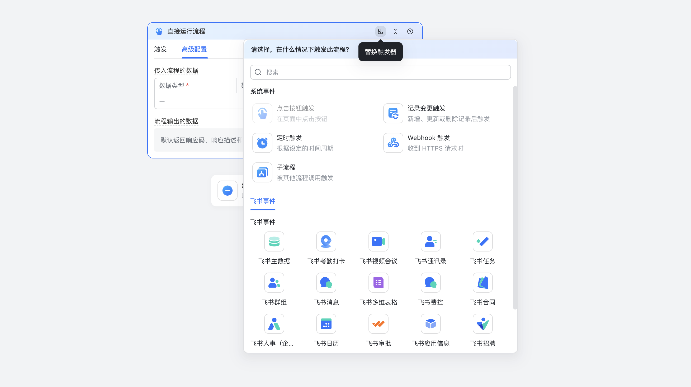This screenshot has width=691, height=387.
Task: Select the 飞书主数据 icon
Action: coord(274,241)
